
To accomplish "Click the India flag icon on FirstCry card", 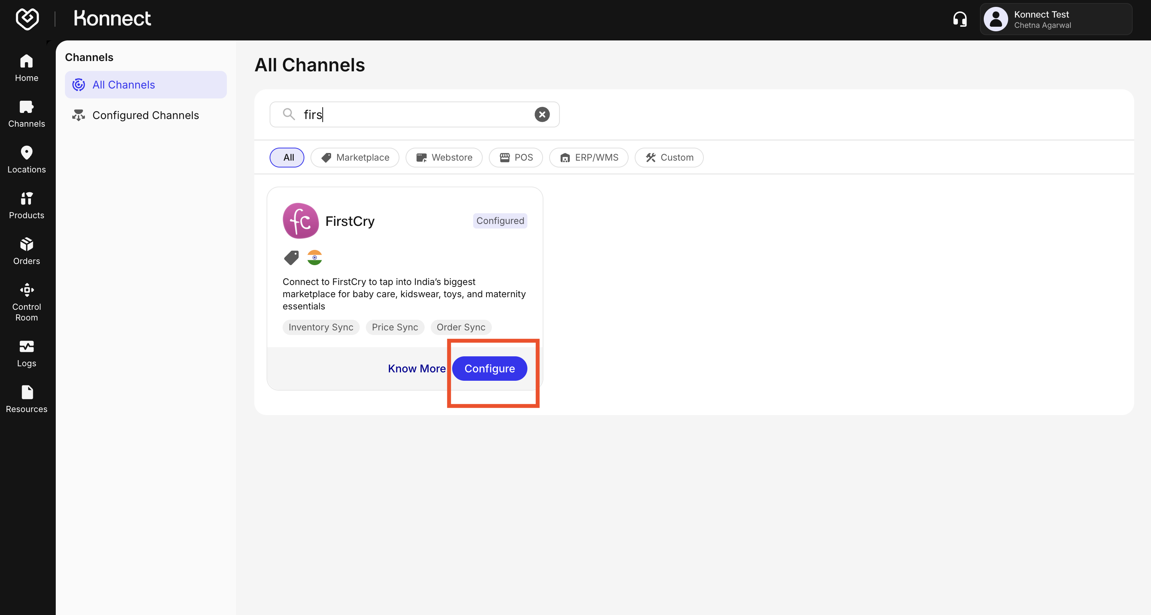I will pyautogui.click(x=315, y=258).
